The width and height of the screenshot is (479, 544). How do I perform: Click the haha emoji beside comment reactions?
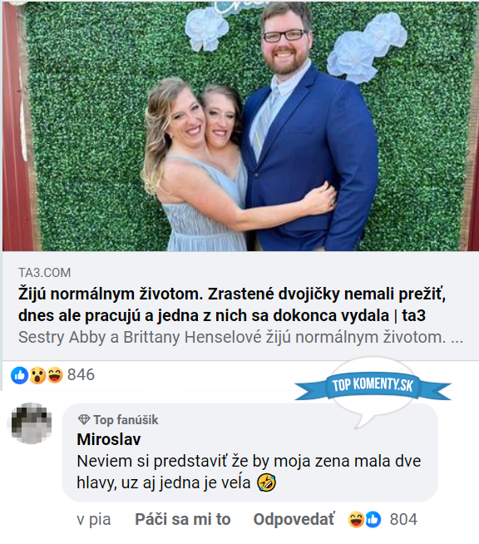(x=356, y=520)
